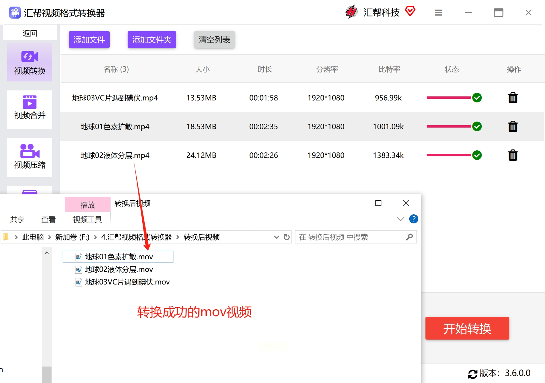
Task: Click the progress bar of 地球01色素扩散.mp4
Action: (448, 126)
